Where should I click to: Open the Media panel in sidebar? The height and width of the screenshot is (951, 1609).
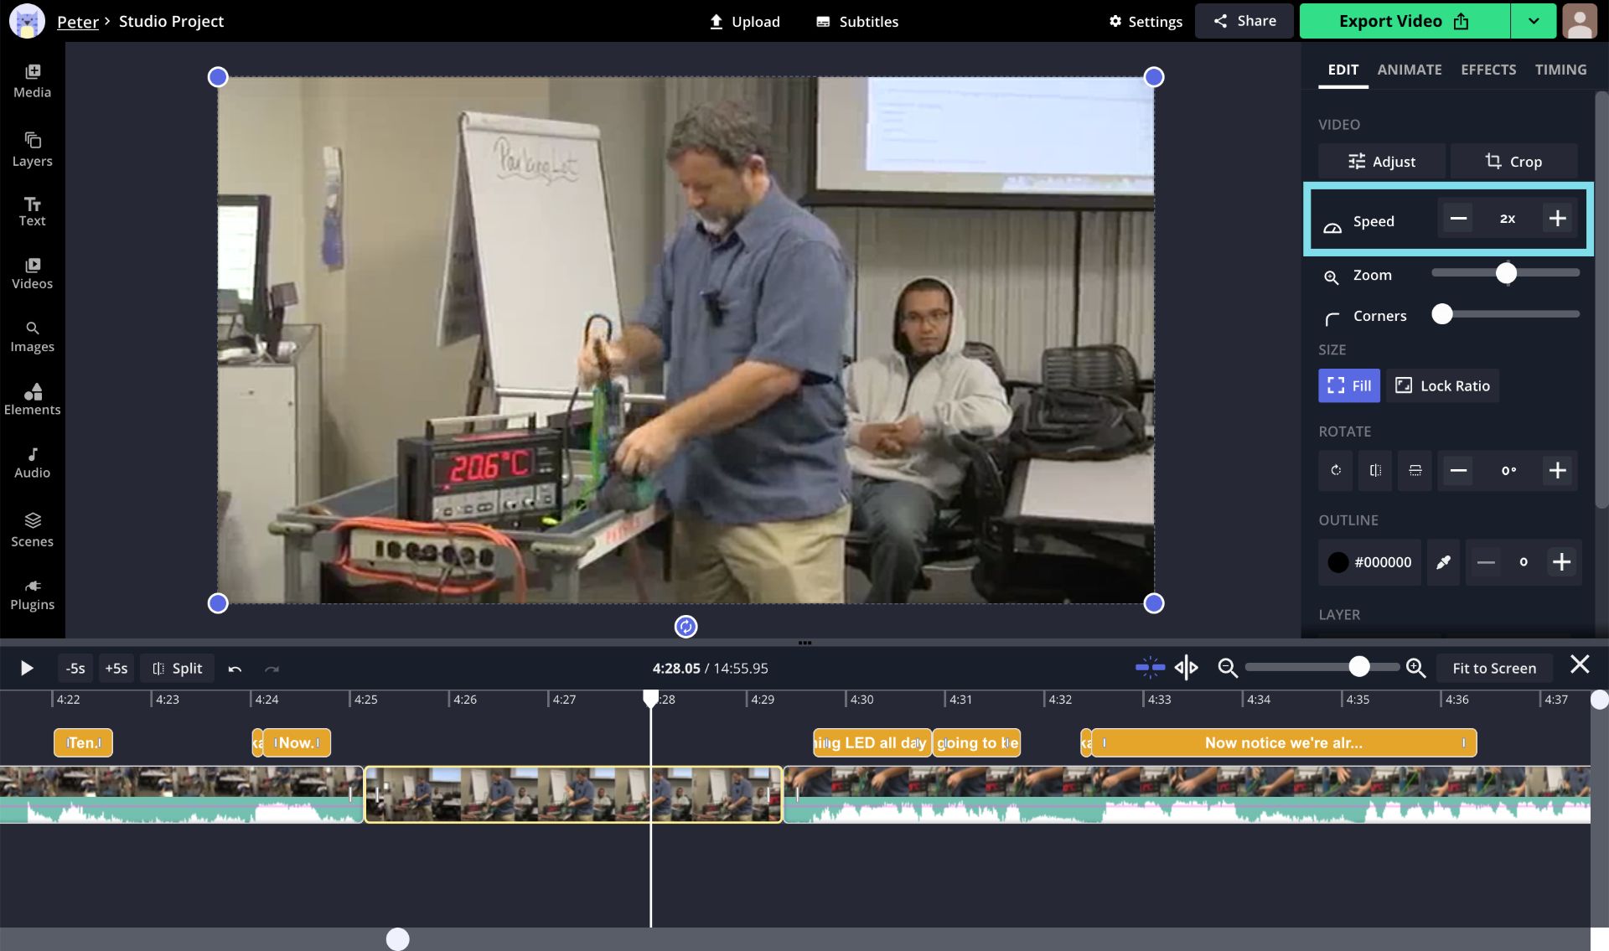point(32,81)
